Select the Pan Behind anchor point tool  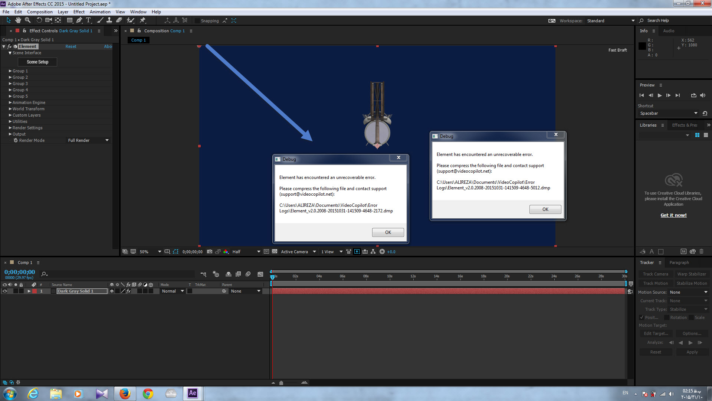point(58,20)
